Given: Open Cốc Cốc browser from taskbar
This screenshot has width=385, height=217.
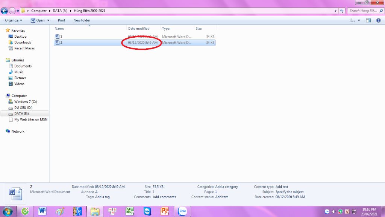Looking at the screenshot, I should point(25,211).
